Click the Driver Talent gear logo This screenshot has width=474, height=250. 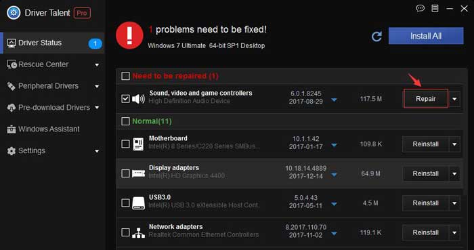(x=14, y=13)
